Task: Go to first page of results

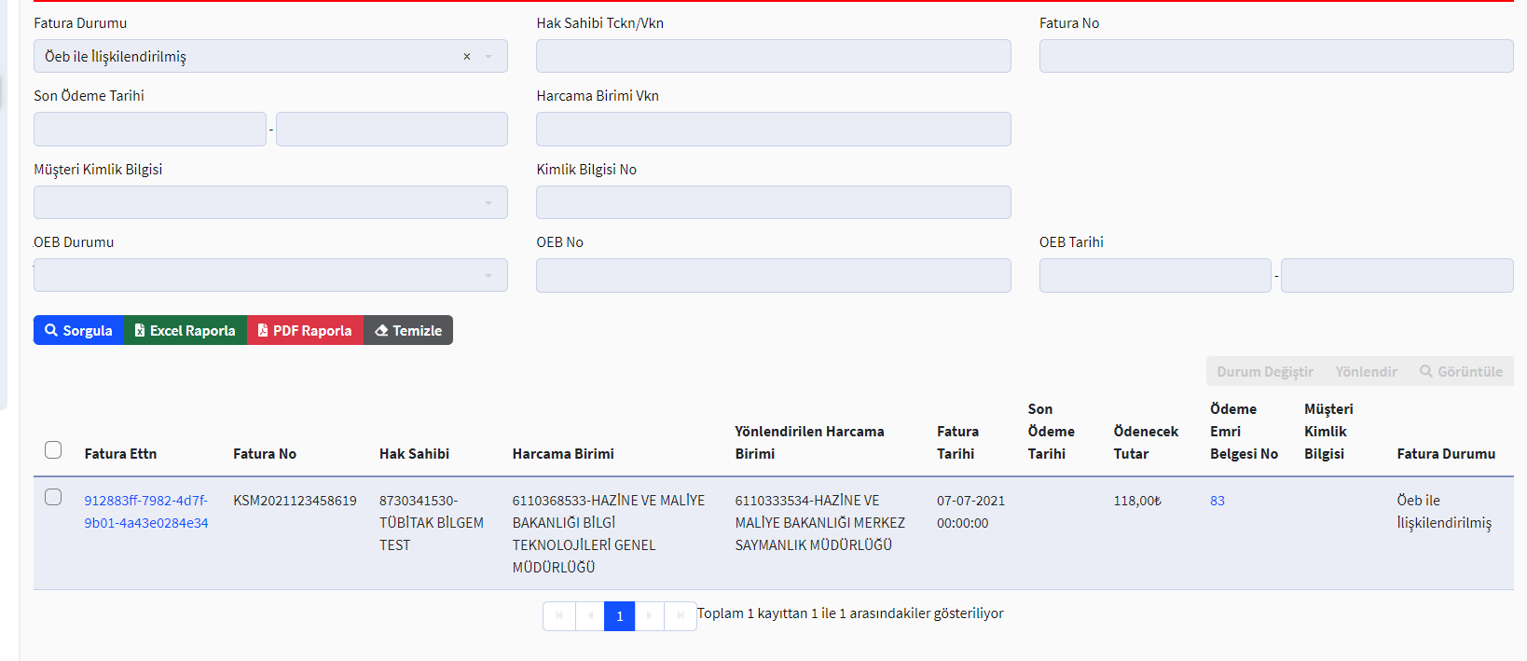Action: (559, 616)
